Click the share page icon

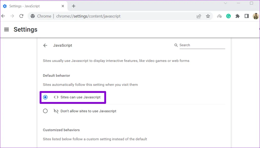click(x=199, y=16)
